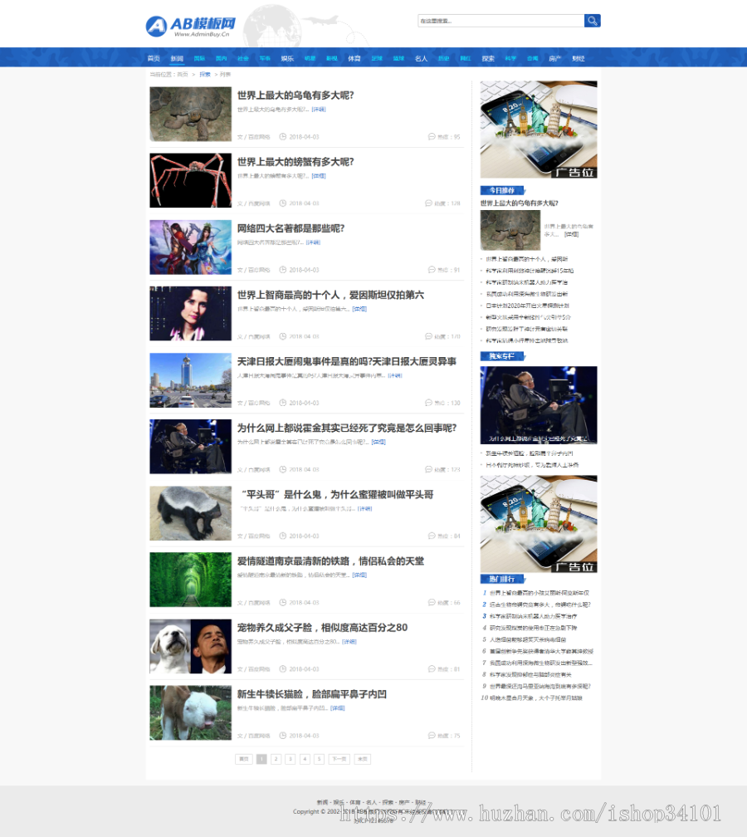Click the green tunnel railway thumbnail
Viewport: 747px width, 837px height.
click(x=191, y=580)
